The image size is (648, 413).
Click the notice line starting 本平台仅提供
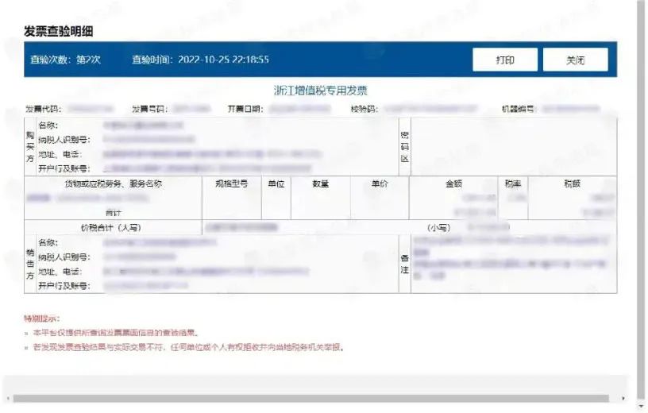tap(116, 333)
